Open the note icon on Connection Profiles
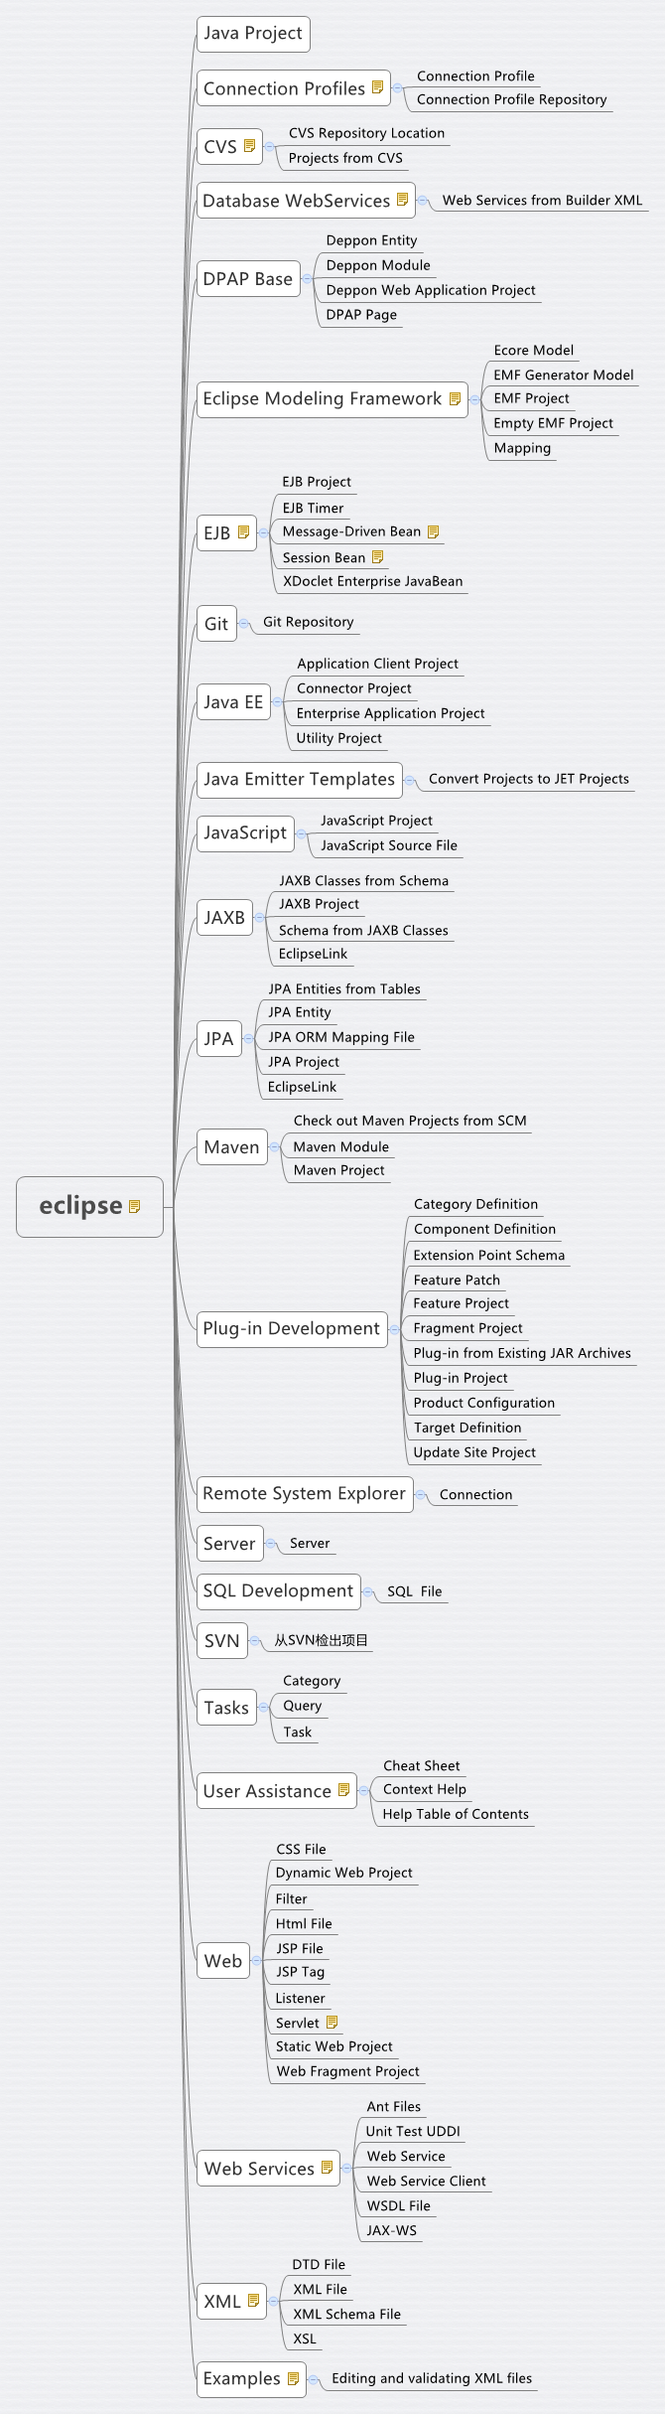Viewport: 665px width, 2414px height. coord(377,87)
